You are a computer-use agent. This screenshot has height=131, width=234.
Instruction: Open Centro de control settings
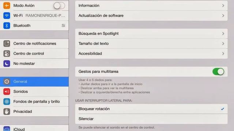click(x=34, y=53)
